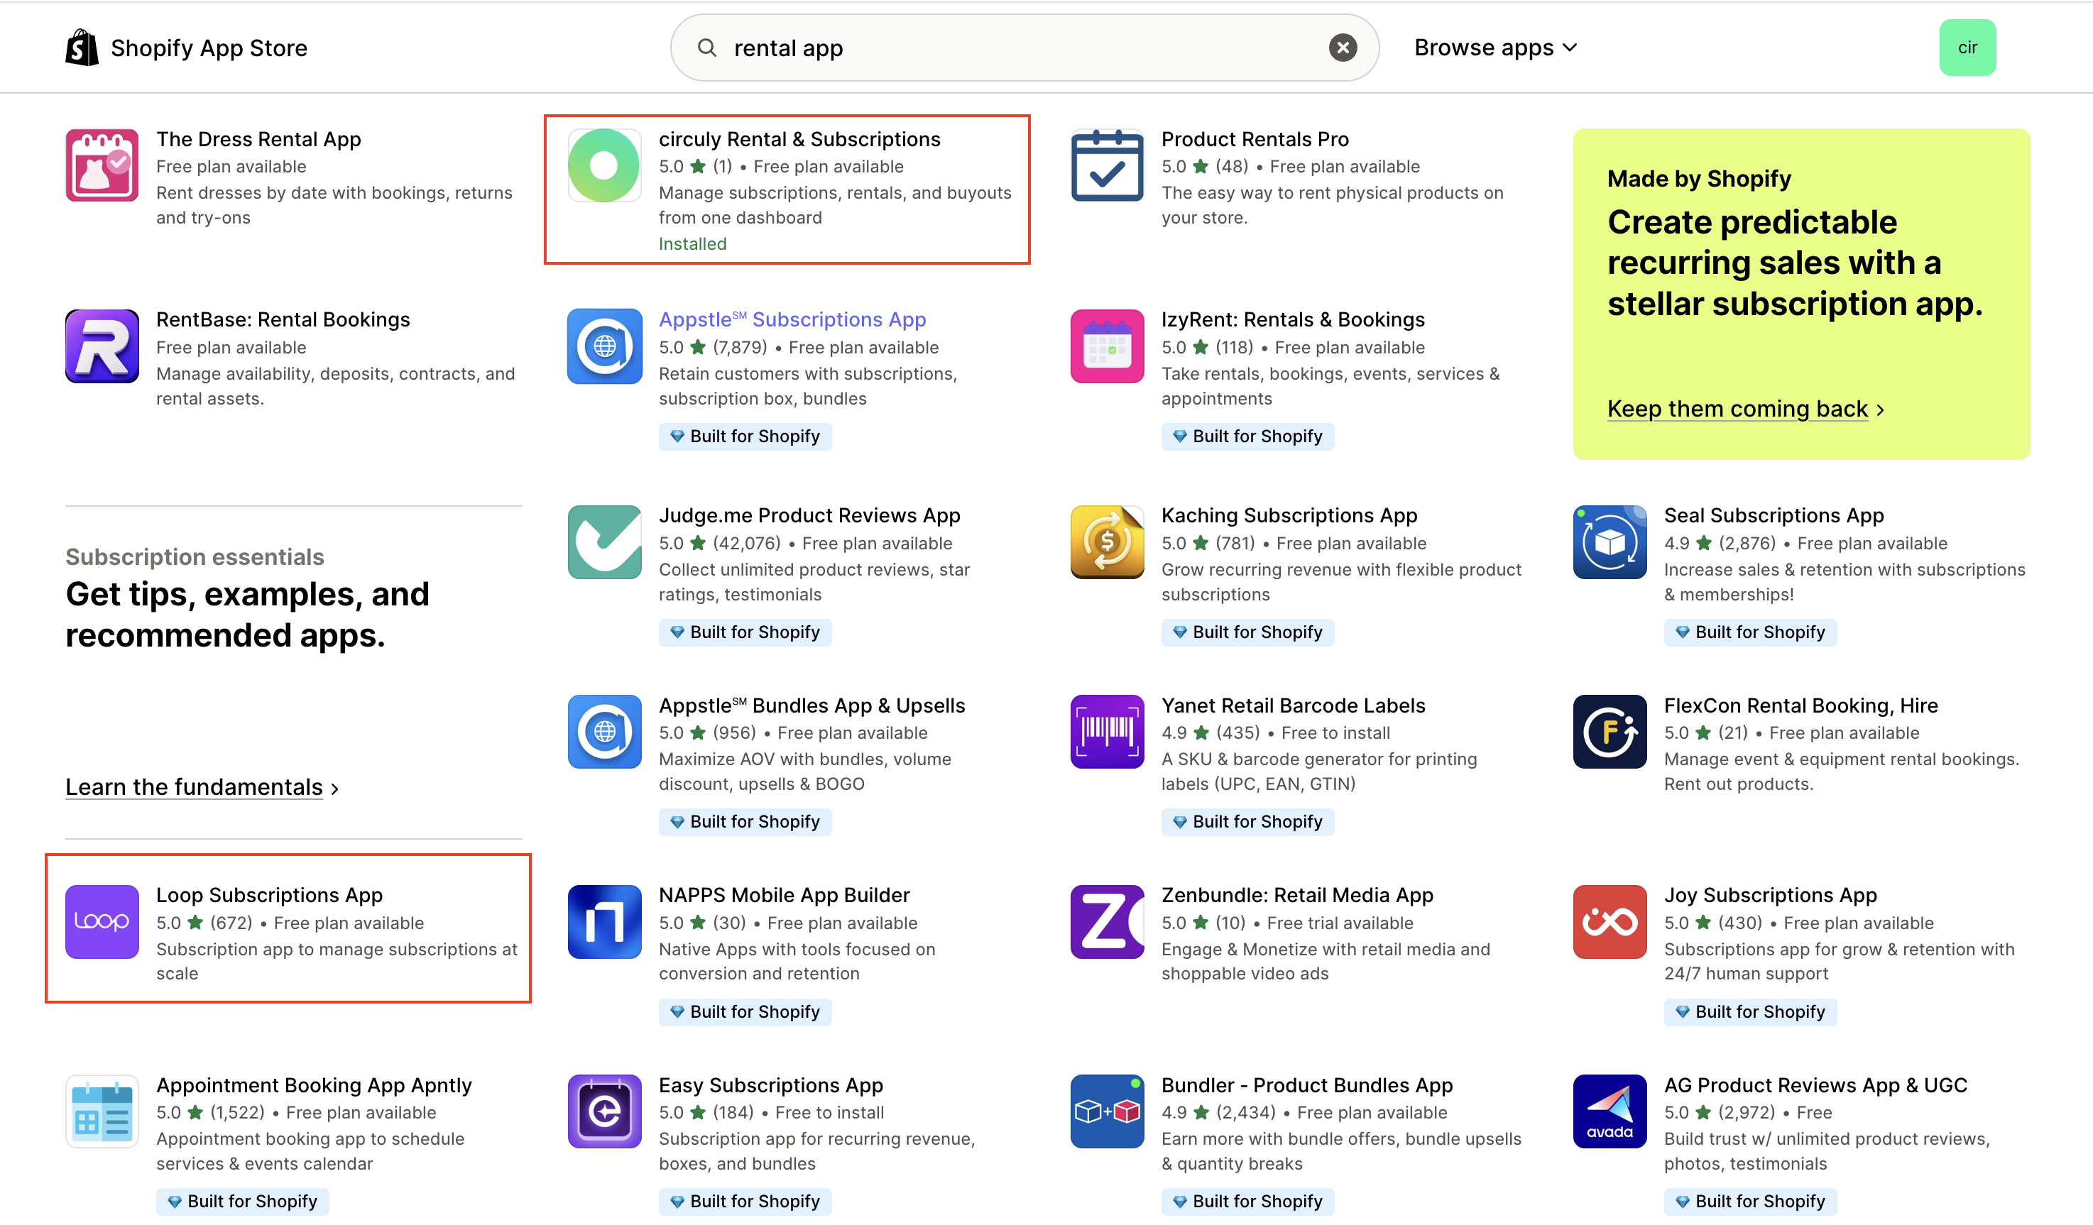Viewport: 2093px width, 1225px height.
Task: Open Appointment Booking App Apntly icon
Action: (102, 1111)
